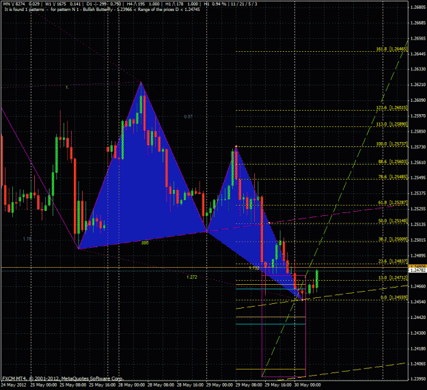The image size is (427, 390).
Task: Click the 1.272 ratio label on pattern
Action: click(x=192, y=277)
